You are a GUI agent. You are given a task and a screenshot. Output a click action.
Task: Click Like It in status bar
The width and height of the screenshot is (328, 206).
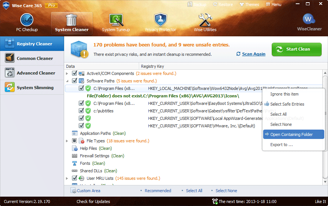320,202
